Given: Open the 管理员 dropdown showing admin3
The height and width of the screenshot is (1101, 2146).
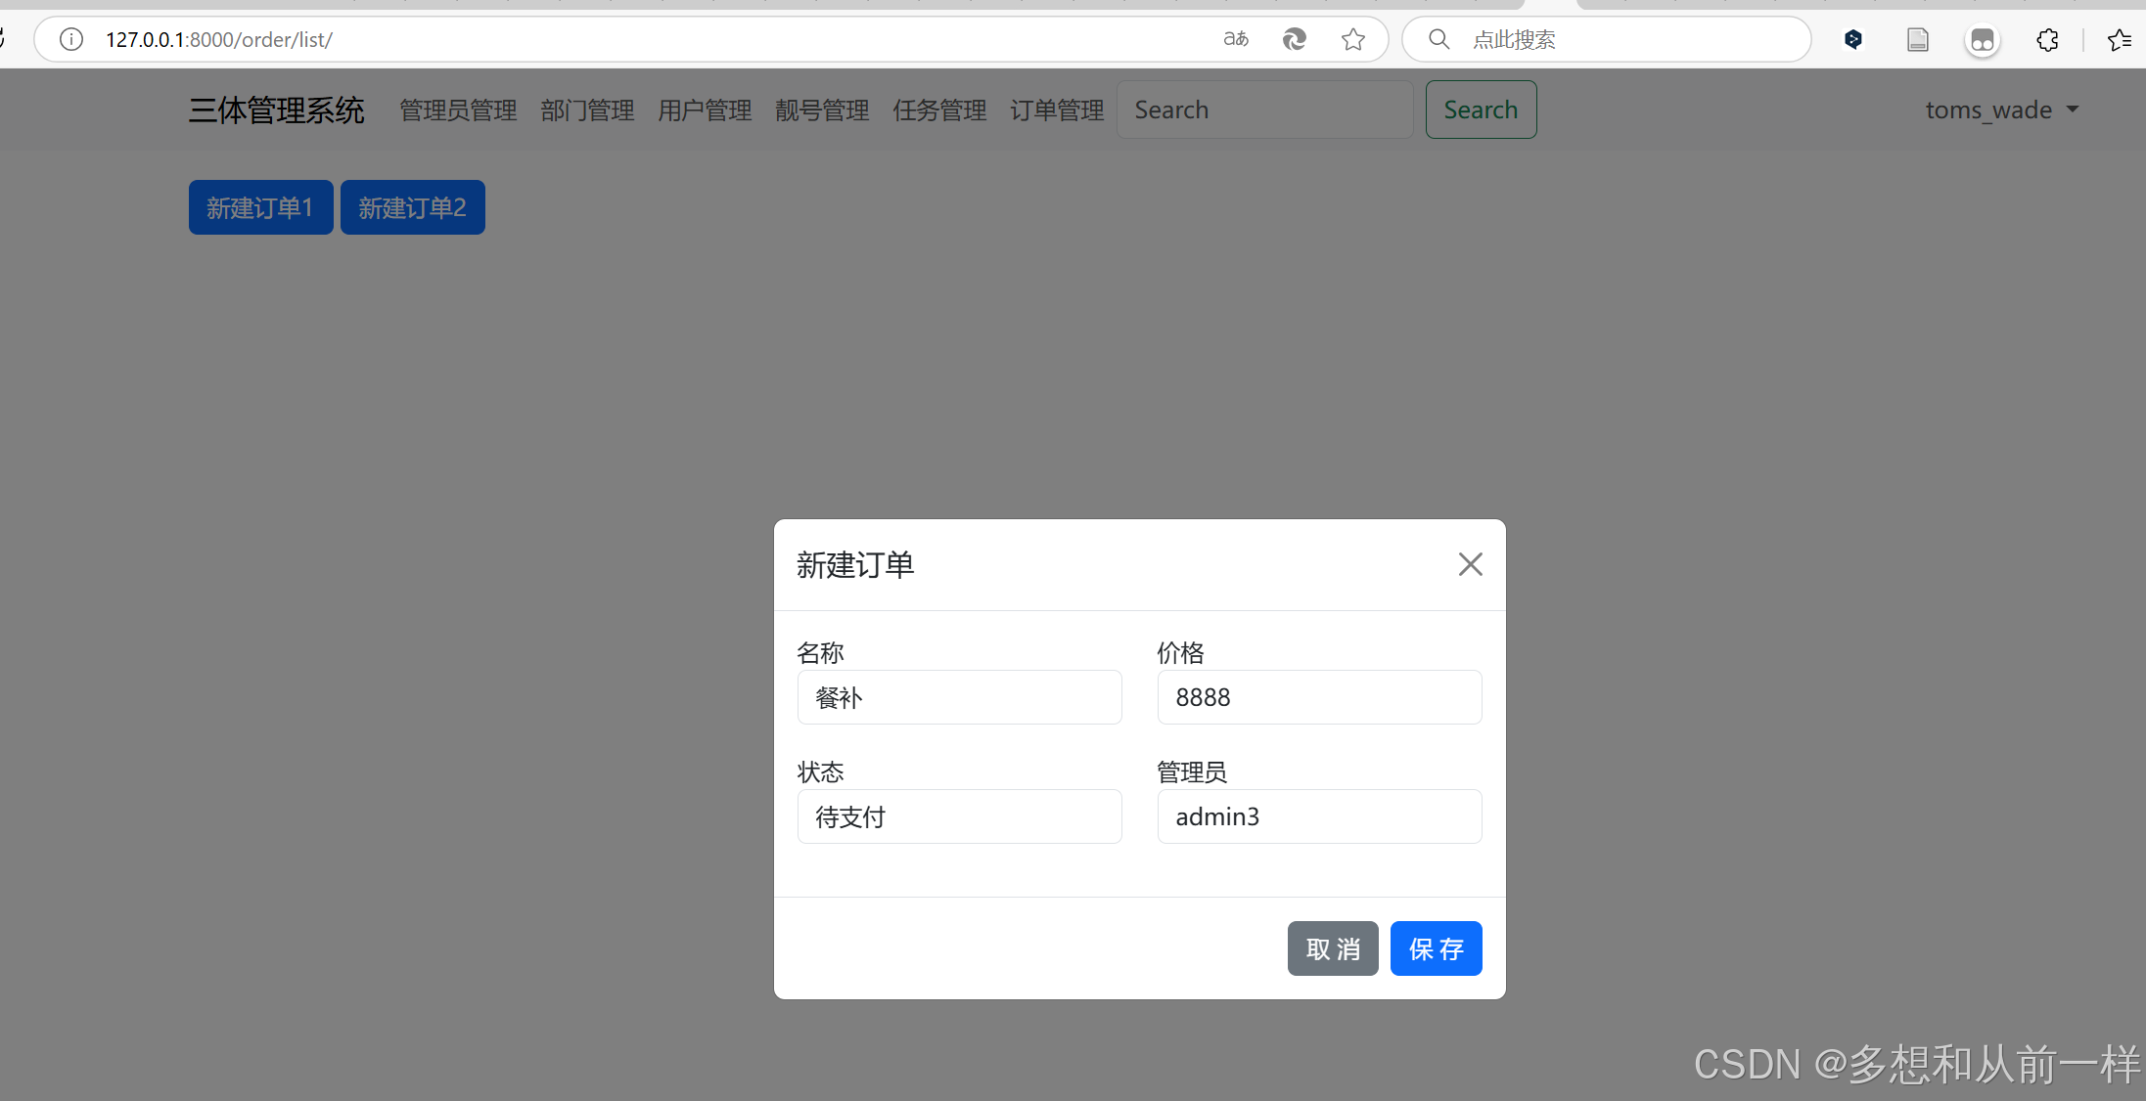Looking at the screenshot, I should pyautogui.click(x=1318, y=816).
